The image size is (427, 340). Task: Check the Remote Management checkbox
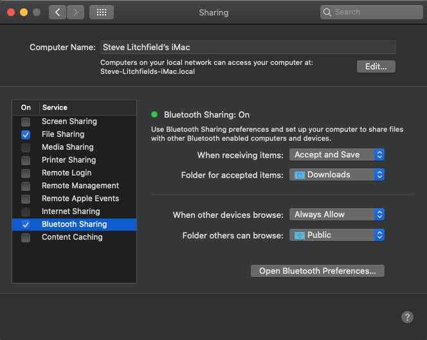pos(26,186)
